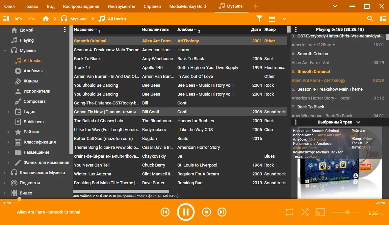This screenshot has width=389, height=225.
Task: Click the headphones Музыка breadcrumb
Action: click(x=74, y=19)
